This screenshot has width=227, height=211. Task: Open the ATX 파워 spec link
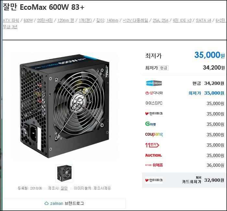click(11, 20)
